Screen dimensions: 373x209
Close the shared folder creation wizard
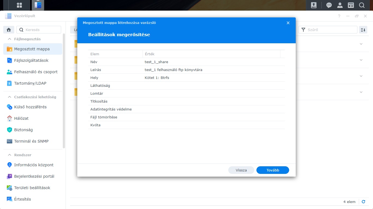(x=288, y=23)
